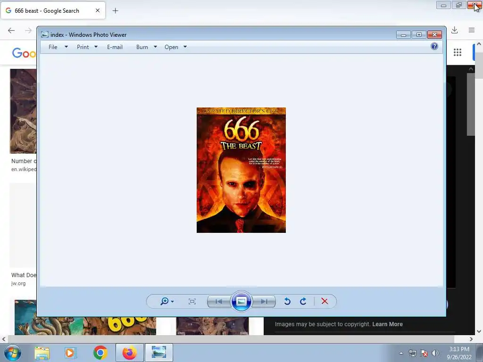
Task: Expand the Open dropdown arrow
Action: click(x=185, y=47)
